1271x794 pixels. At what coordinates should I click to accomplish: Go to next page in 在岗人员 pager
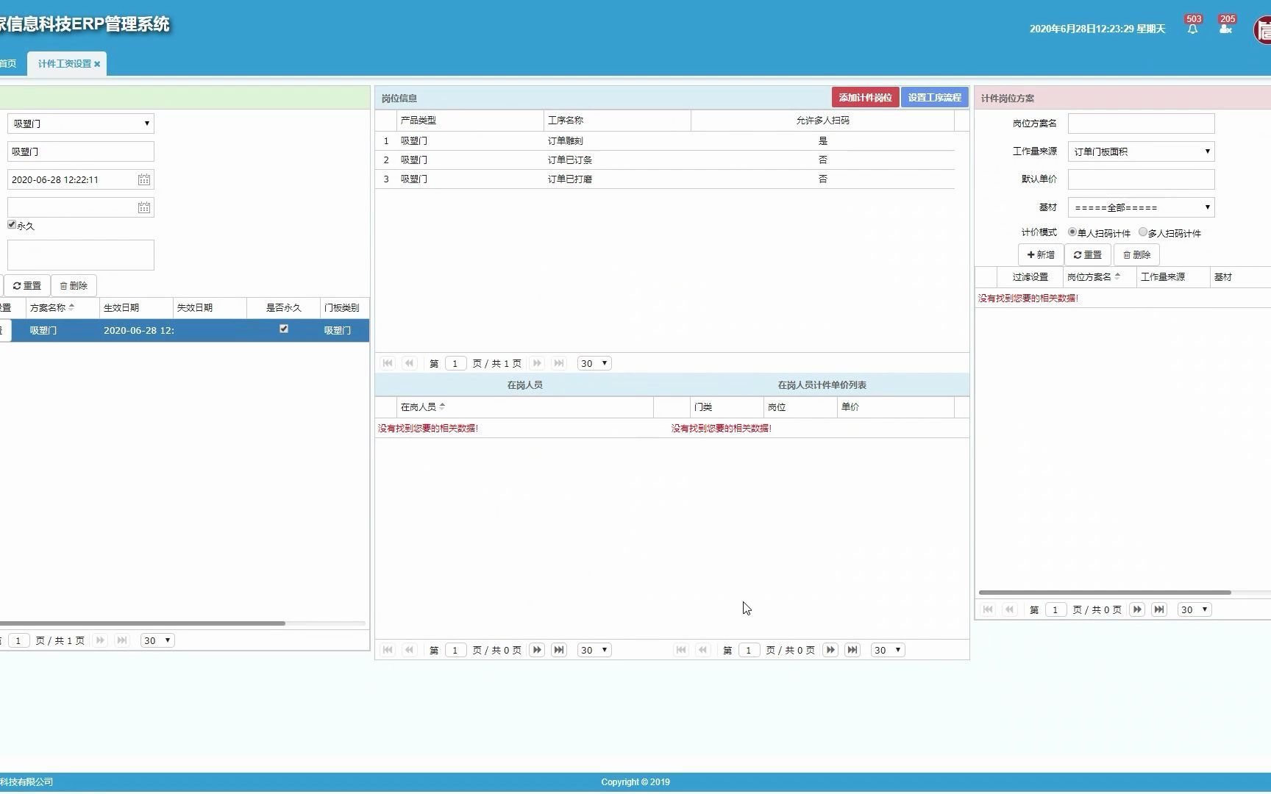pyautogui.click(x=537, y=650)
